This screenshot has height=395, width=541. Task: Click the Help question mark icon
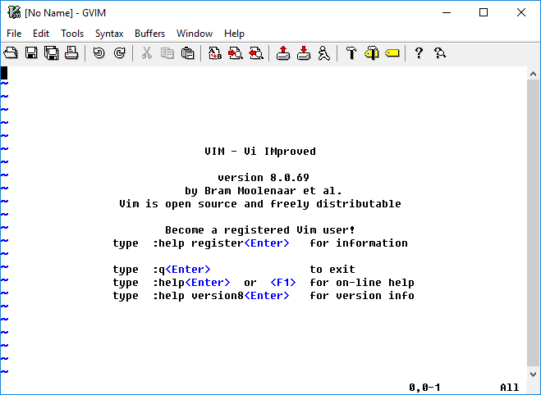[419, 53]
